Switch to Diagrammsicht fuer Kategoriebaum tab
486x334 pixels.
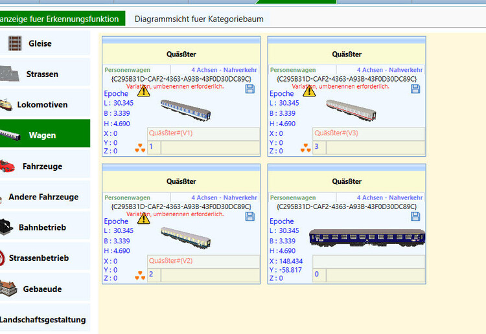click(x=199, y=19)
